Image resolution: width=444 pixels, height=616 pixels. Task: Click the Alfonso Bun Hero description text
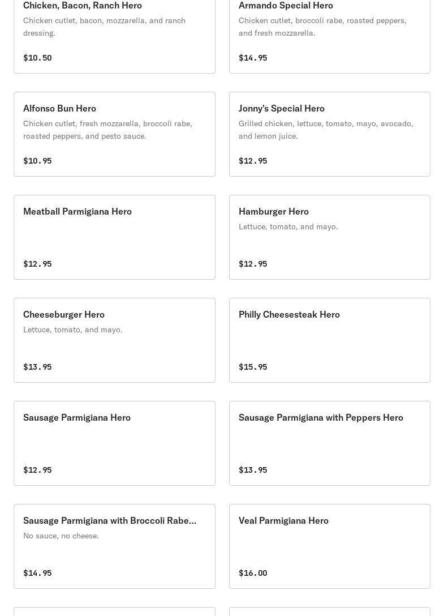tap(107, 130)
